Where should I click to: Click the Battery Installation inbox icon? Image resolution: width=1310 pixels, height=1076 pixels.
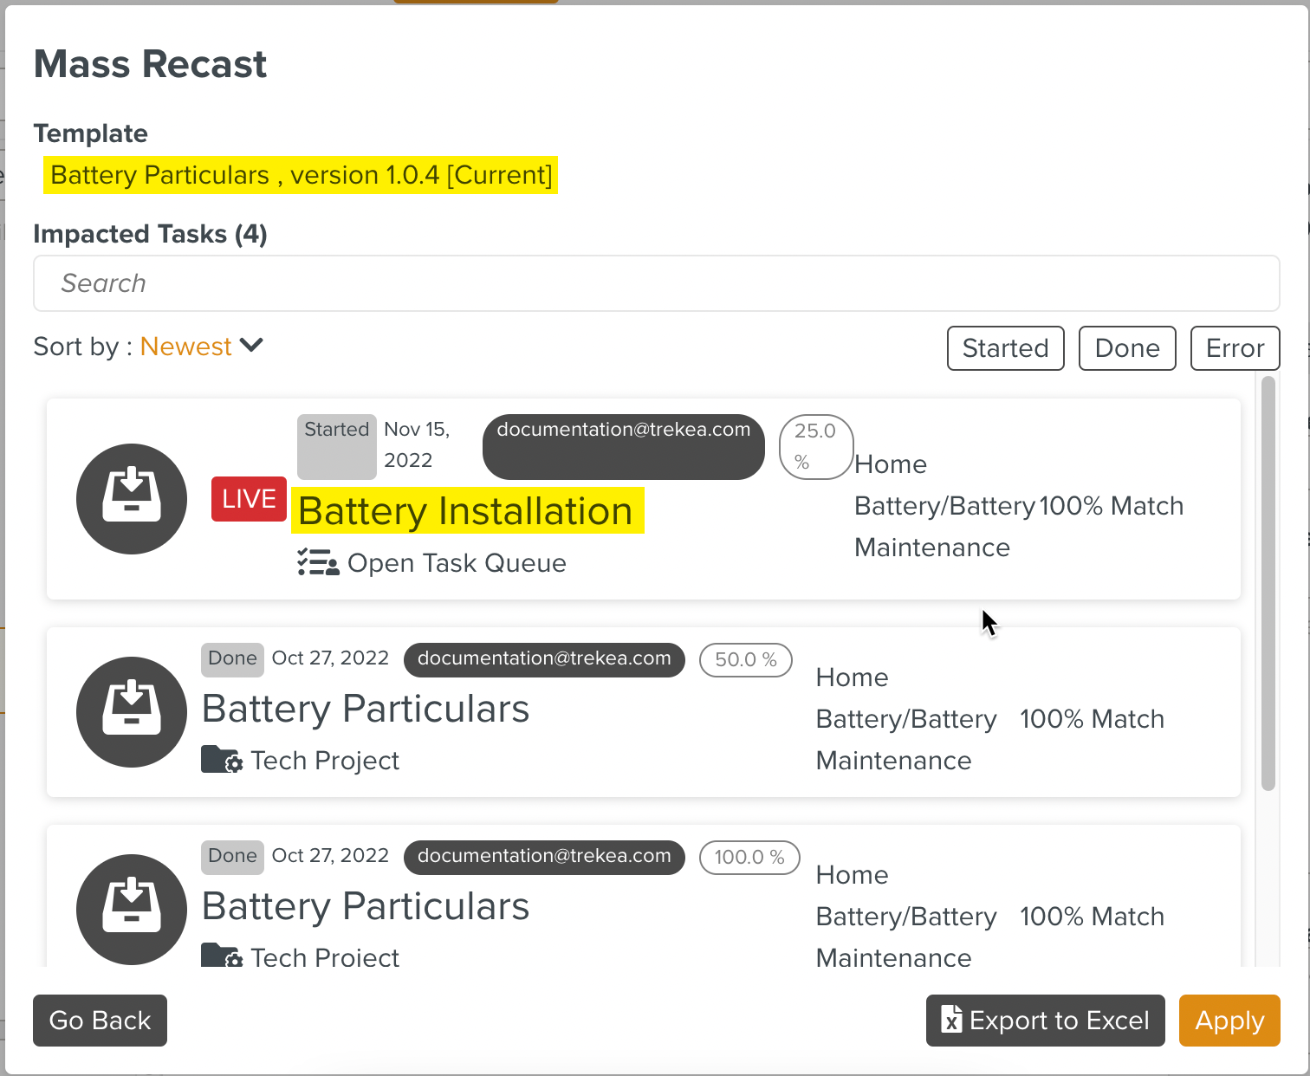pyautogui.click(x=132, y=498)
